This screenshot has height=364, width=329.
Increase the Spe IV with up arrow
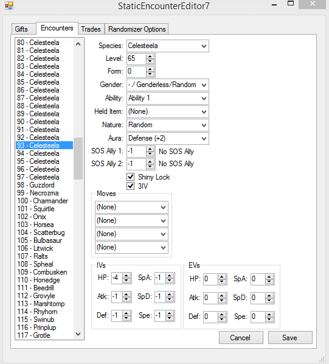click(170, 313)
